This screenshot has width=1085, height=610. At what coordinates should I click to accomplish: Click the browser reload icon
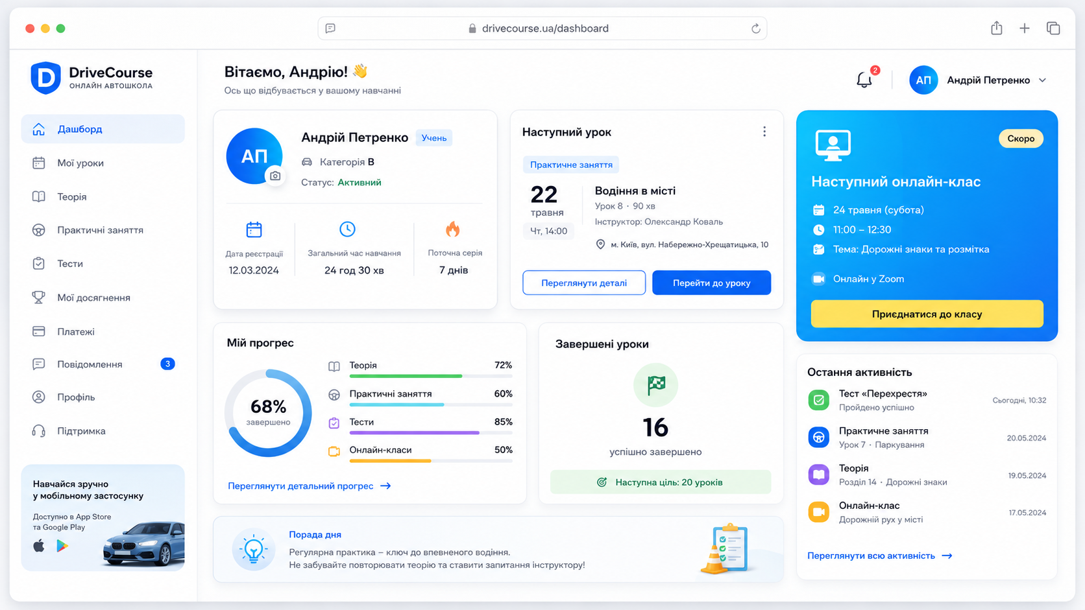pos(755,29)
